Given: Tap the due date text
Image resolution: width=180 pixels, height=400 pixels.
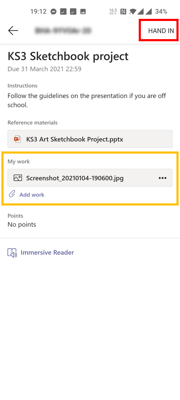Looking at the screenshot, I should click(44, 69).
